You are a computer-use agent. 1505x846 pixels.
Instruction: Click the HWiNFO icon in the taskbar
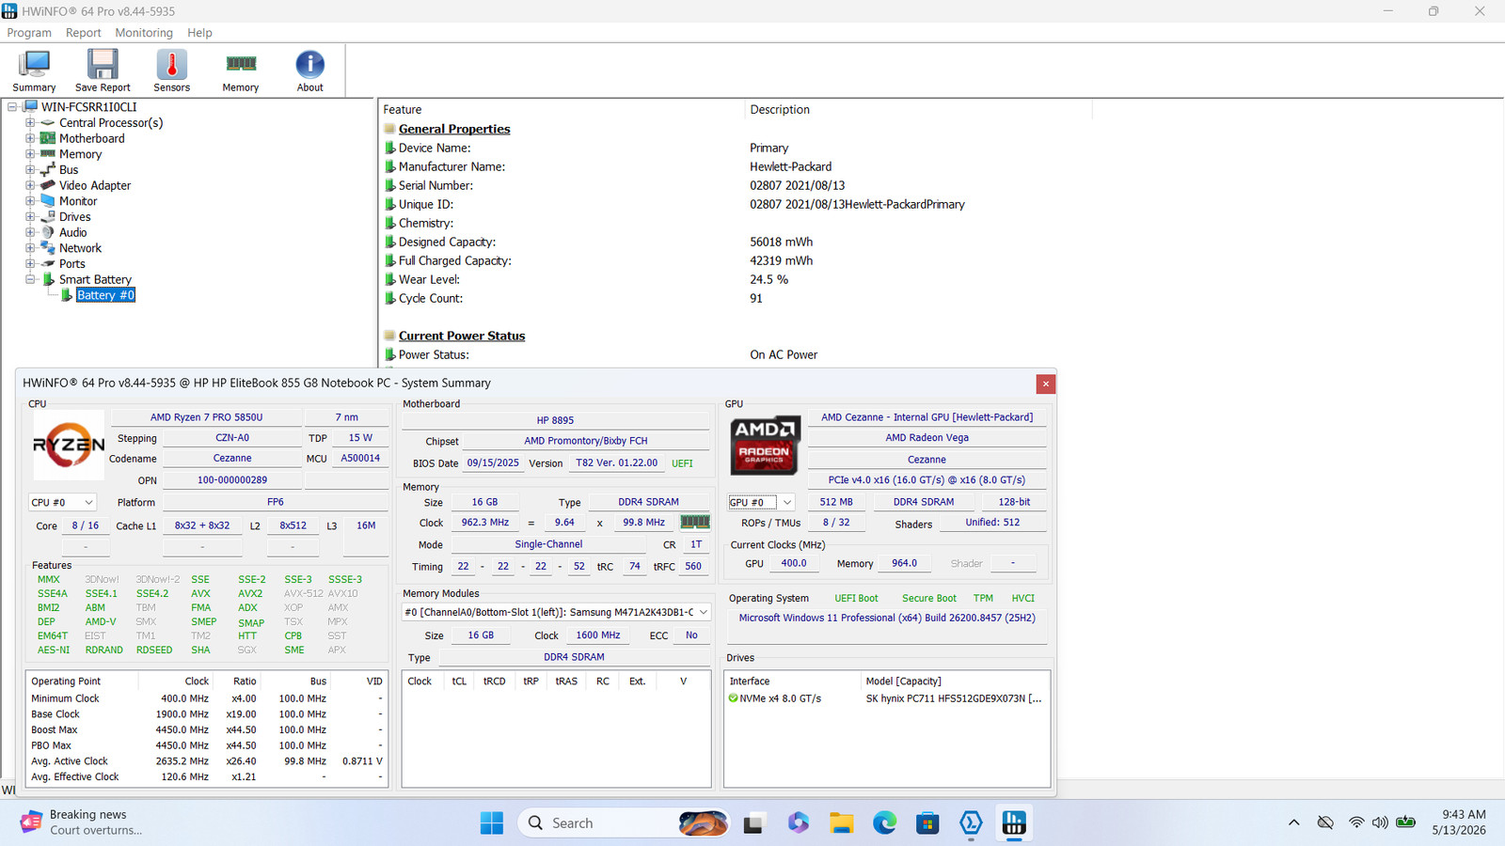pyautogui.click(x=1014, y=823)
